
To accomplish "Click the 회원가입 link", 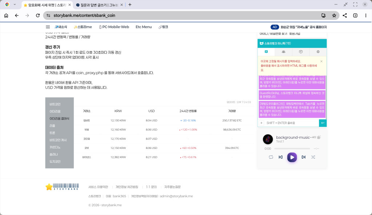I will point(295,34).
